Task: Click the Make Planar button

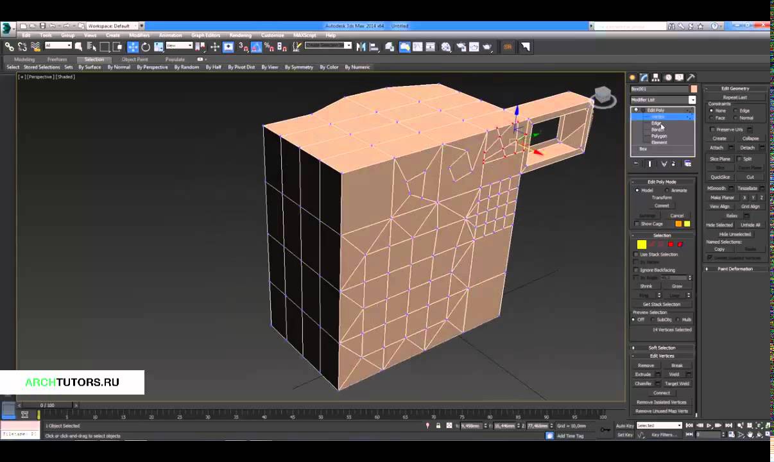Action: coord(722,198)
